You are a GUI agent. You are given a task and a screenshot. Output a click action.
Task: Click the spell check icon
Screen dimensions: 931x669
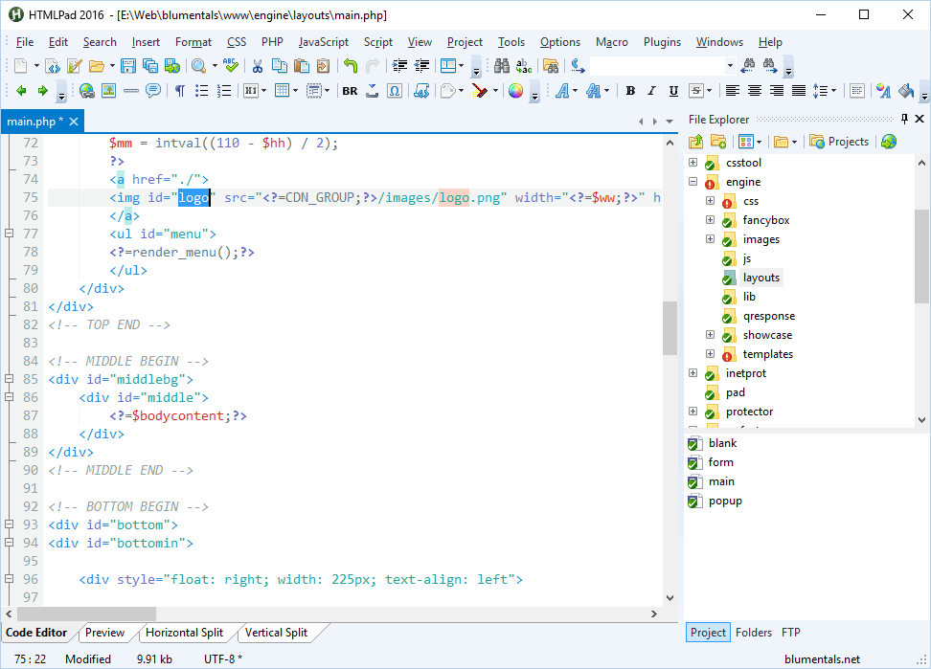pos(230,66)
